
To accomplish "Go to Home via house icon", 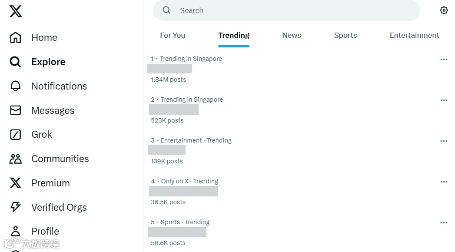I will tap(16, 38).
